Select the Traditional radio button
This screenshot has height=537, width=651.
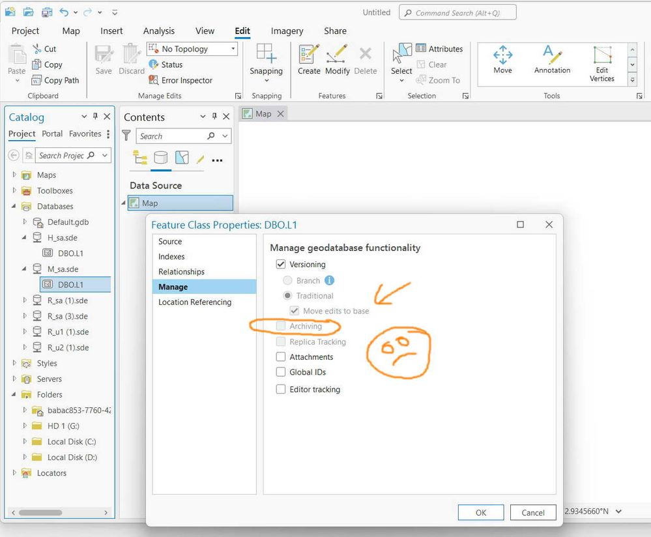click(287, 296)
